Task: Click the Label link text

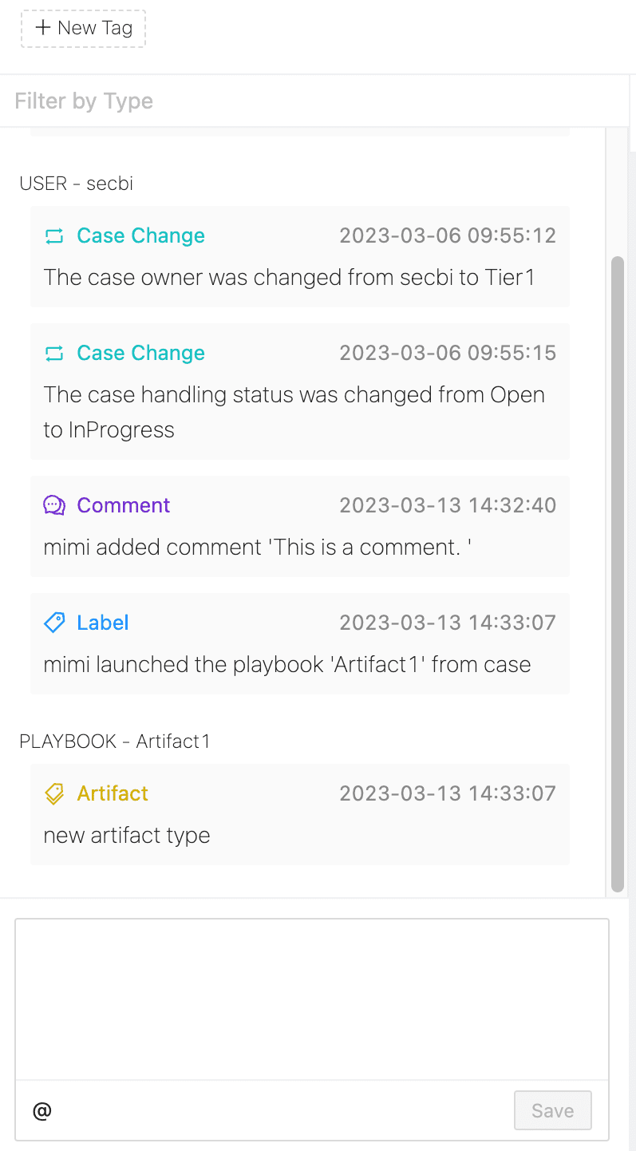Action: 104,623
